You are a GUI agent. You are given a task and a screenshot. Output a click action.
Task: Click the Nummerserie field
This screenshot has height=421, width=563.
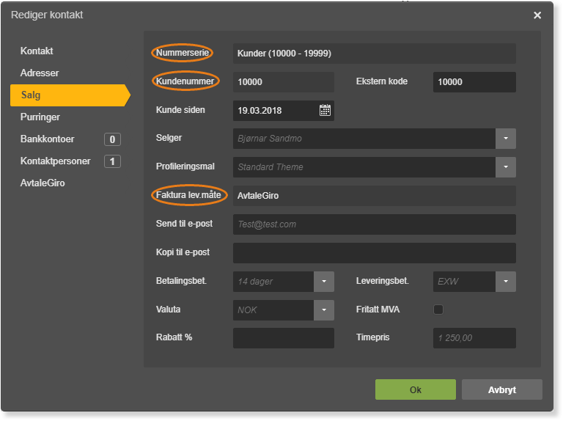click(375, 54)
